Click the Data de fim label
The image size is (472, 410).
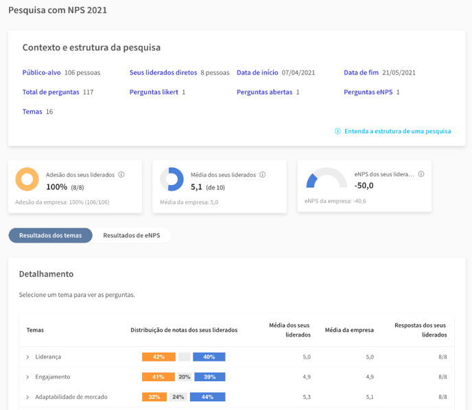362,73
